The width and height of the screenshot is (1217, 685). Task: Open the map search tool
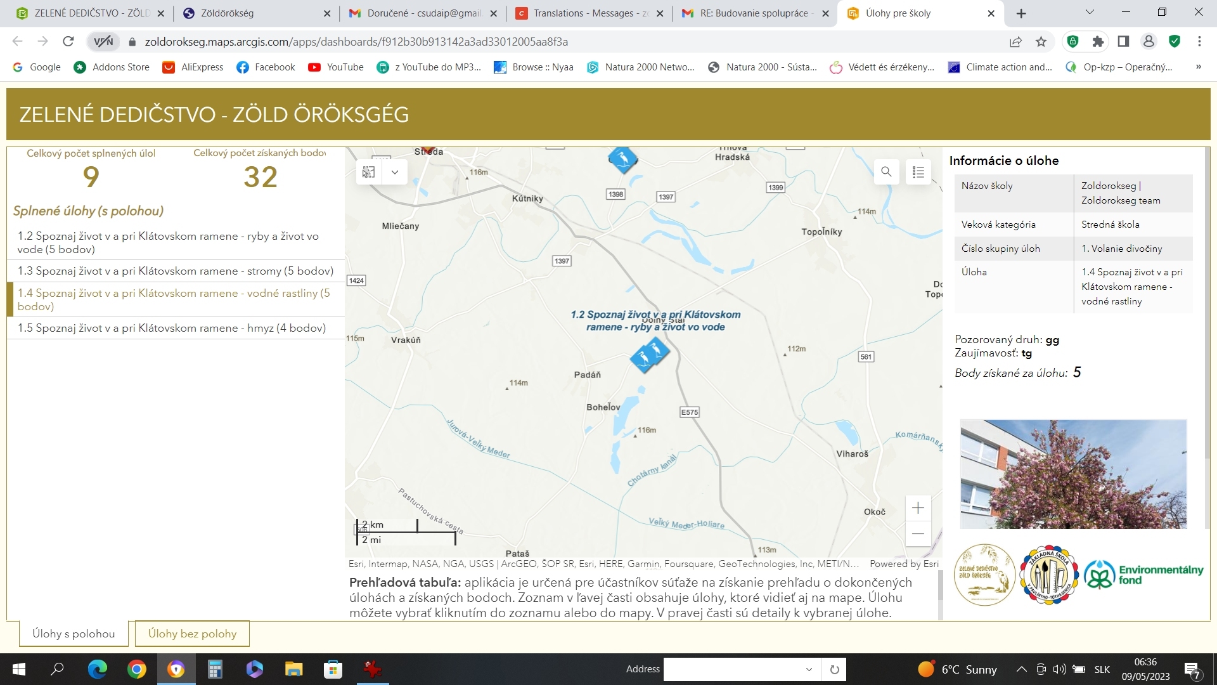(x=886, y=172)
